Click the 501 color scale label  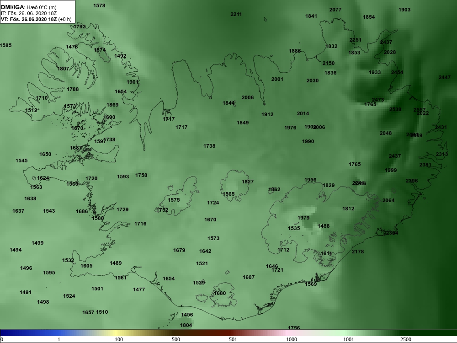tap(233, 339)
